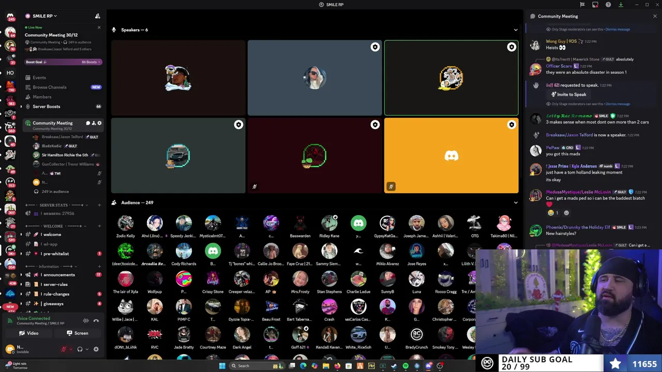Add channel to WELCOME category
The image size is (662, 372).
(x=99, y=226)
